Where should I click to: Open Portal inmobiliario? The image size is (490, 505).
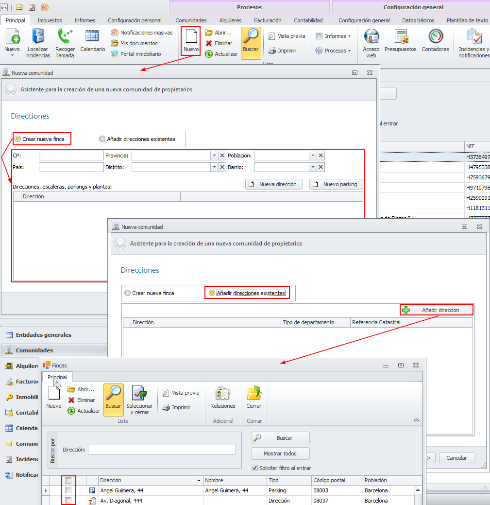point(136,54)
